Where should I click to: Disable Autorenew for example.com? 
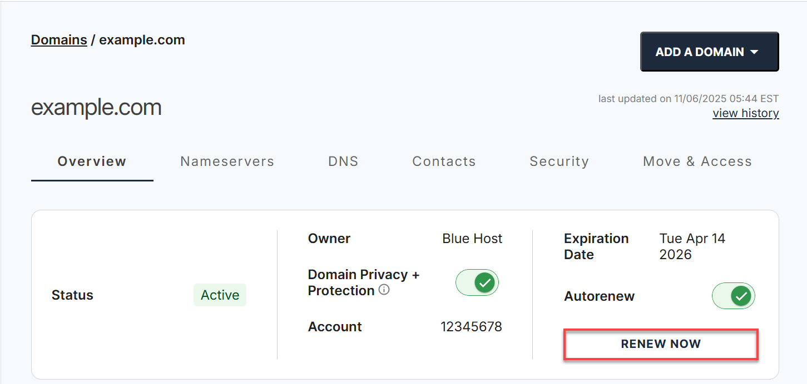(733, 296)
